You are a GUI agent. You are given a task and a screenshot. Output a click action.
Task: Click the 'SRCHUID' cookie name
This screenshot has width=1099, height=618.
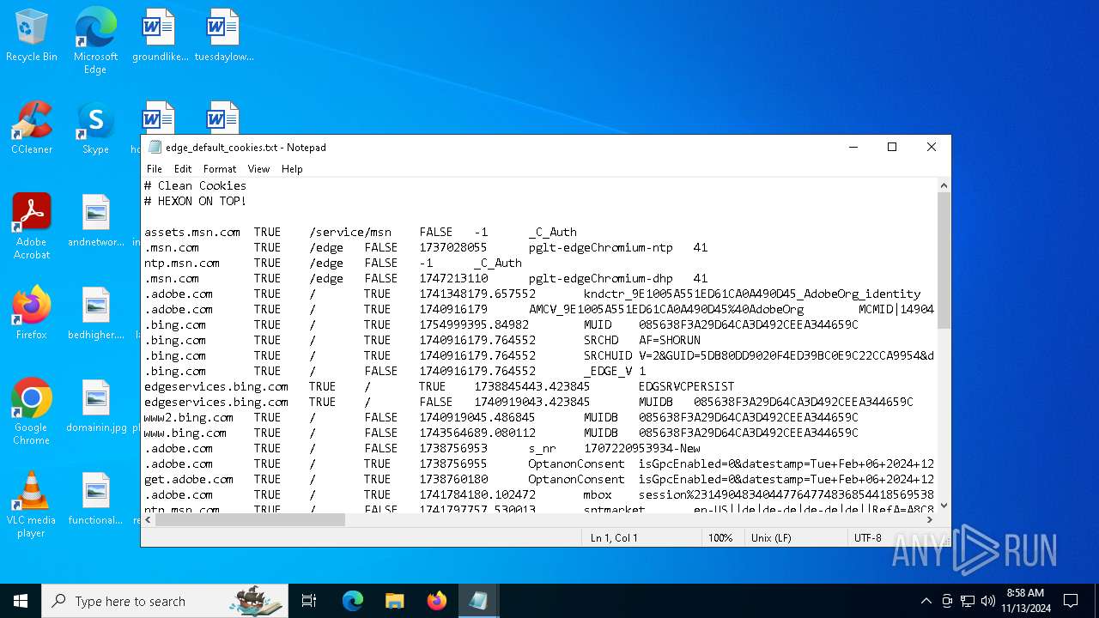tap(608, 355)
